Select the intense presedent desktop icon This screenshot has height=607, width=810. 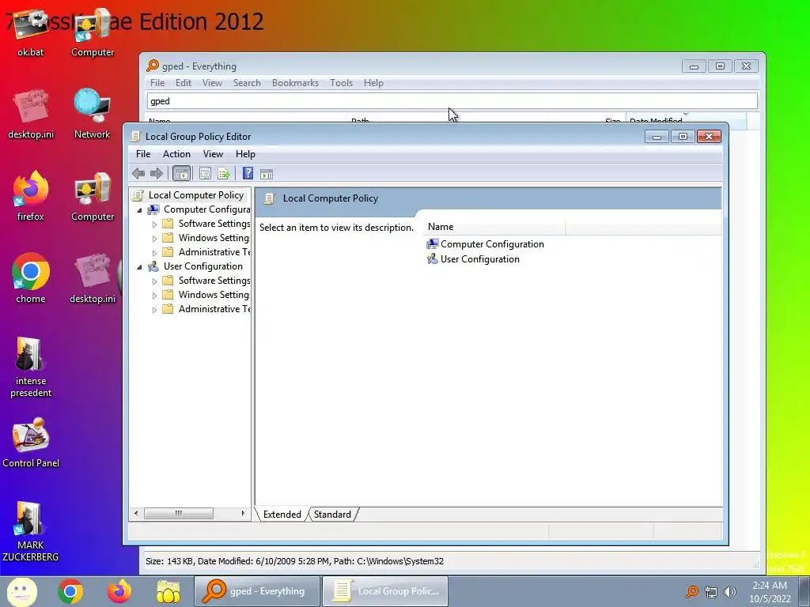[31, 367]
